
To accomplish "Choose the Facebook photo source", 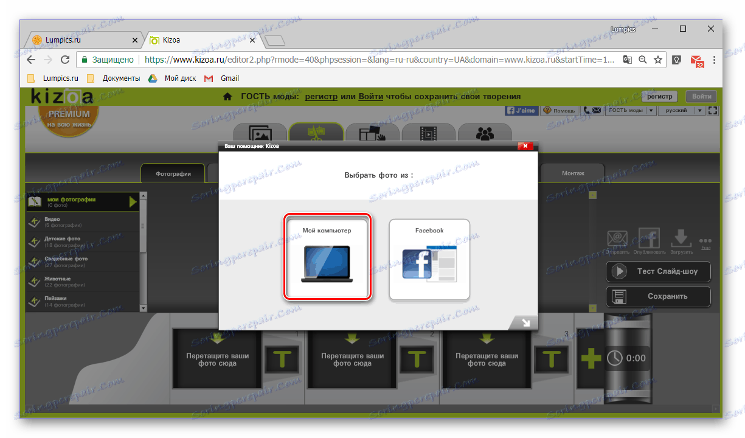I will tap(429, 259).
